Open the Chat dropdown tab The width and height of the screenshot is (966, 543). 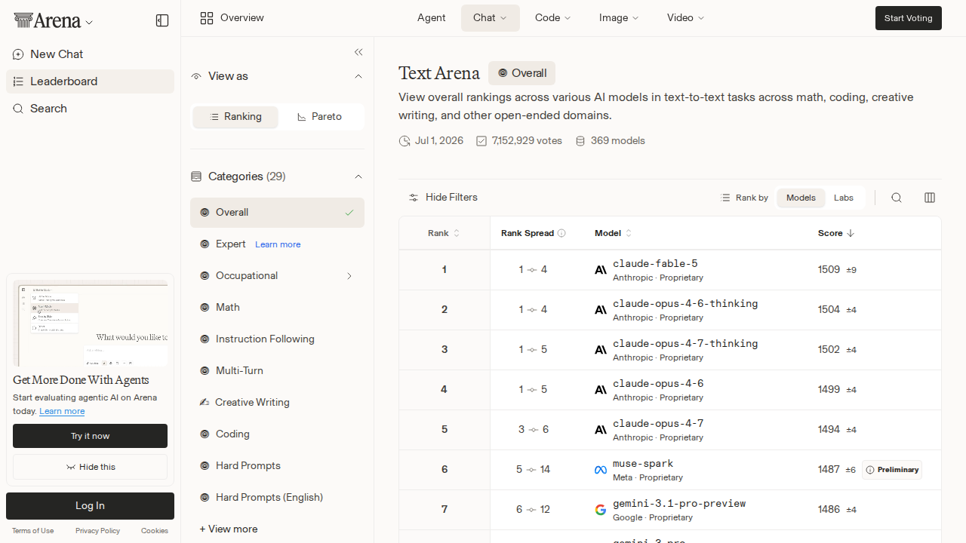click(491, 18)
